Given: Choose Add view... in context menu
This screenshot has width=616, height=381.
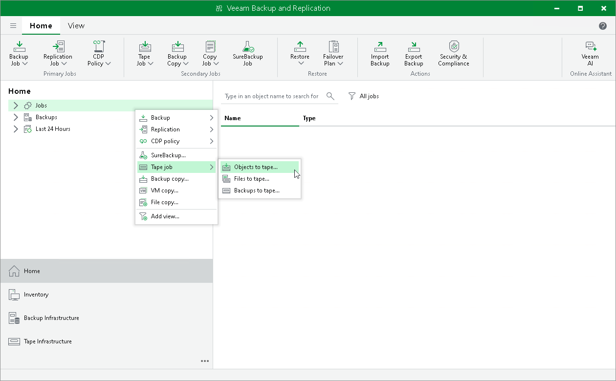Looking at the screenshot, I should (176, 216).
